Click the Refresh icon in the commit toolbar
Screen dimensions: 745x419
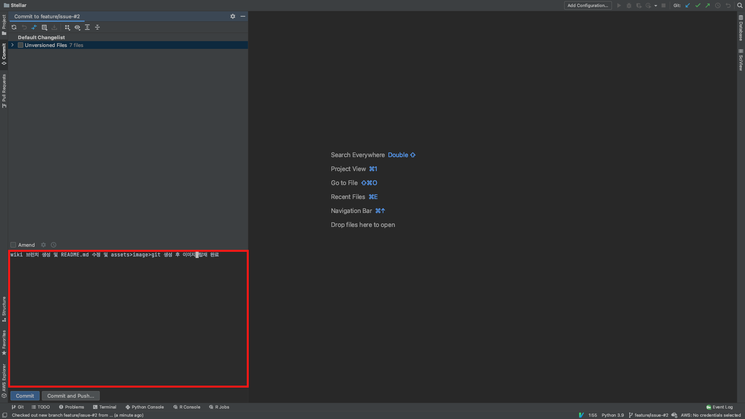click(x=14, y=28)
